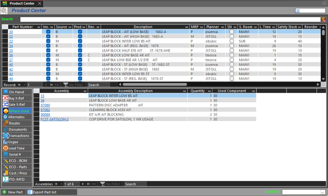
Task: Open the Buy X-Ref section
Action: tap(16, 98)
